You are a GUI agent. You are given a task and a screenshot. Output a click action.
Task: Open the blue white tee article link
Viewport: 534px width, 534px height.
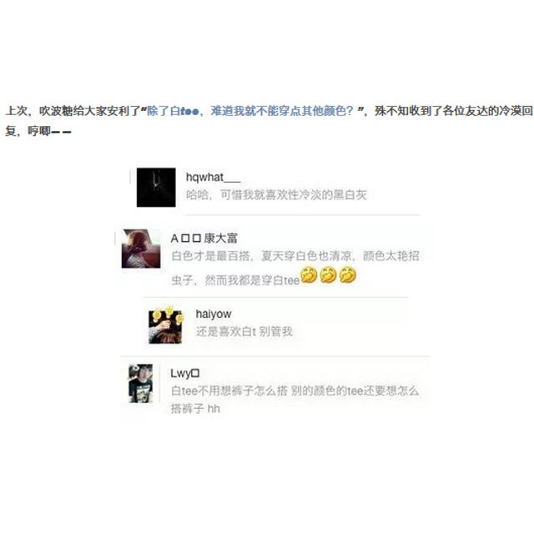(250, 111)
